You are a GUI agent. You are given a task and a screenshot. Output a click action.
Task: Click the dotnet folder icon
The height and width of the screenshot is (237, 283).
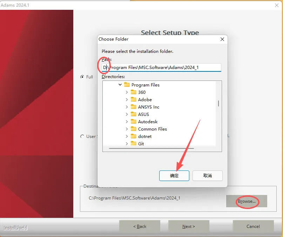[134, 136]
